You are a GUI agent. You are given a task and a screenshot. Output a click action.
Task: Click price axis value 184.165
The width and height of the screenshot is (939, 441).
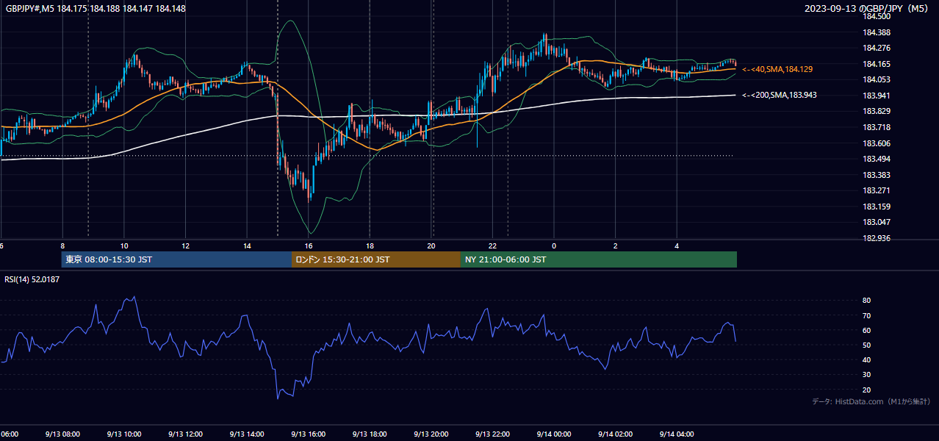click(x=877, y=64)
